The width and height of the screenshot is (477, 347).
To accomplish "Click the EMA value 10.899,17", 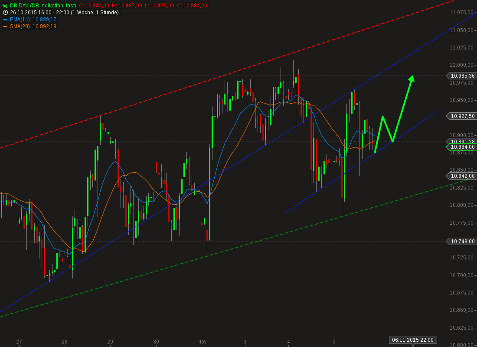I will (x=44, y=20).
